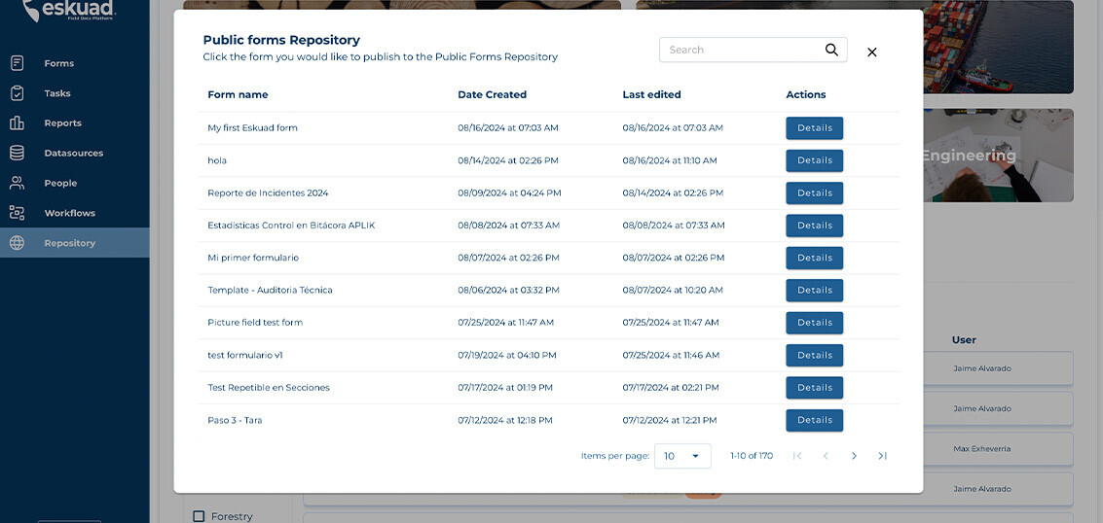
Task: Click the Form name column header
Action: (238, 94)
